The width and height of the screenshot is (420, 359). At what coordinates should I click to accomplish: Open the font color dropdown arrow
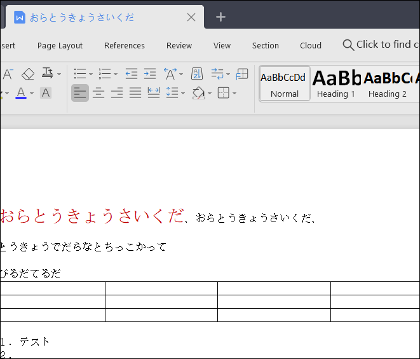[x=32, y=94]
